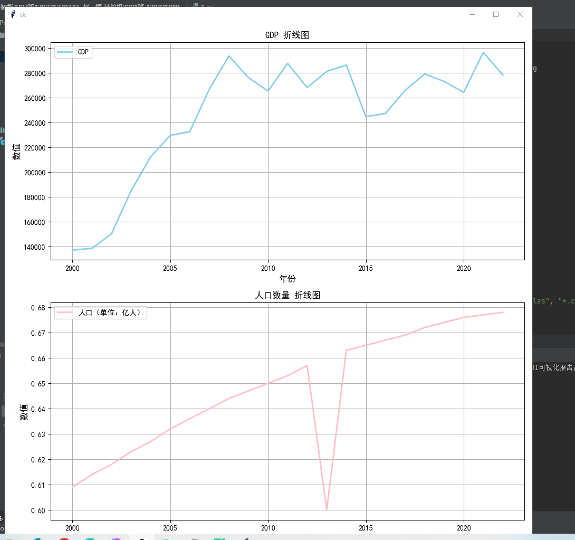575x540 pixels.
Task: Click the 2015 x-axis tick in population chart
Action: pyautogui.click(x=366, y=528)
